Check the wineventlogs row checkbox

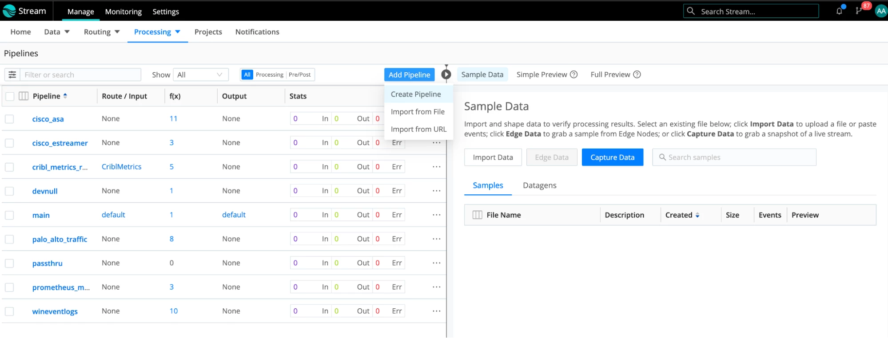coord(9,311)
